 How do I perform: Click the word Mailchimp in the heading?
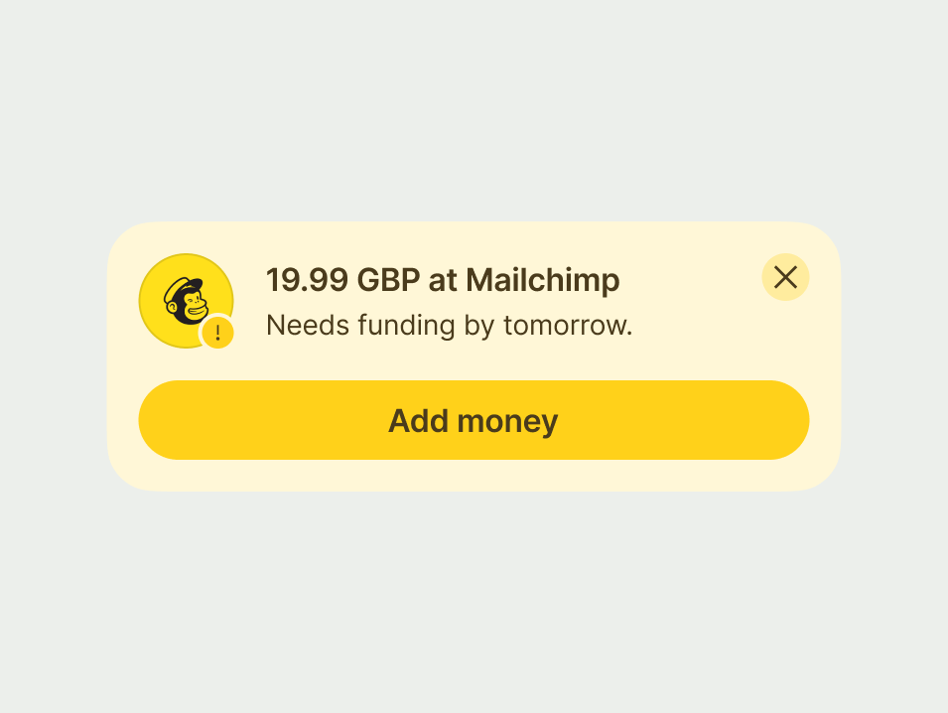click(543, 280)
